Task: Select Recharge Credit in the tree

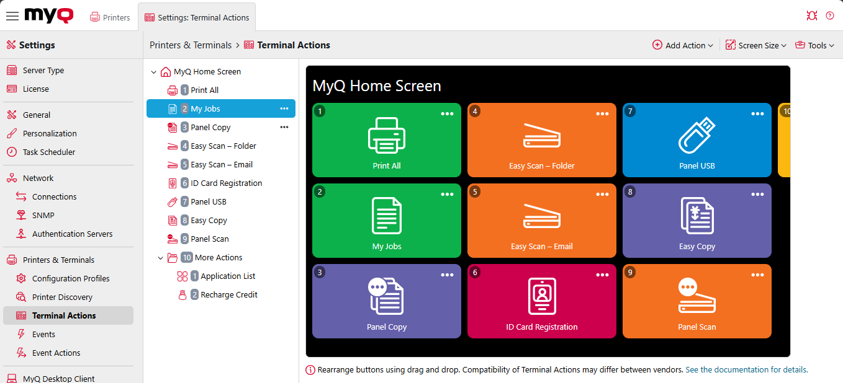Action: point(229,295)
